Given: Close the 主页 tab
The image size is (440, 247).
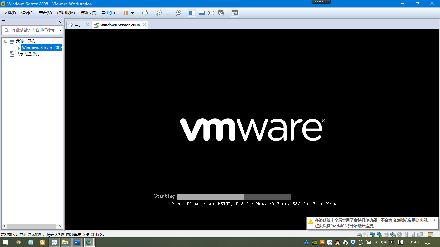Looking at the screenshot, I should tap(87, 25).
